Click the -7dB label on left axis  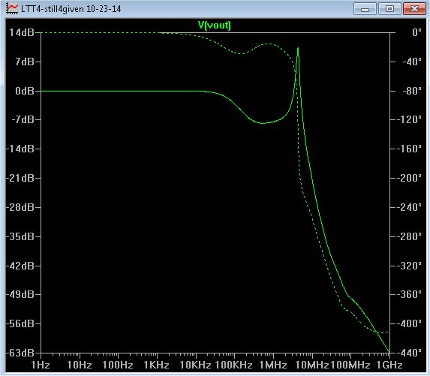23,119
